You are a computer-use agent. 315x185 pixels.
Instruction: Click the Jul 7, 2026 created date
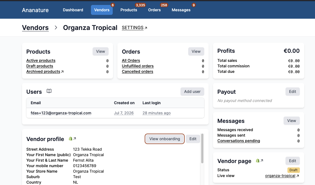pos(124,113)
